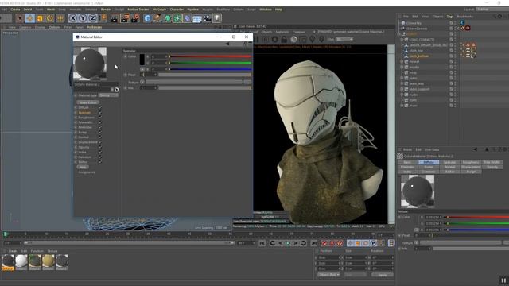
Task: Go to start of timeline
Action: [262, 243]
